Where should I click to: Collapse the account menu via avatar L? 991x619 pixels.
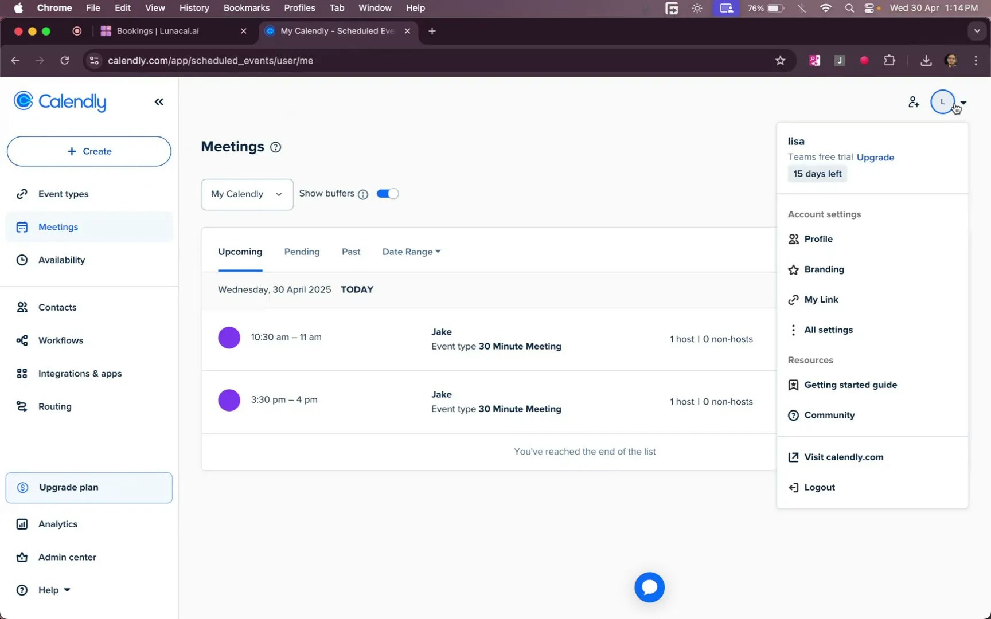(942, 102)
